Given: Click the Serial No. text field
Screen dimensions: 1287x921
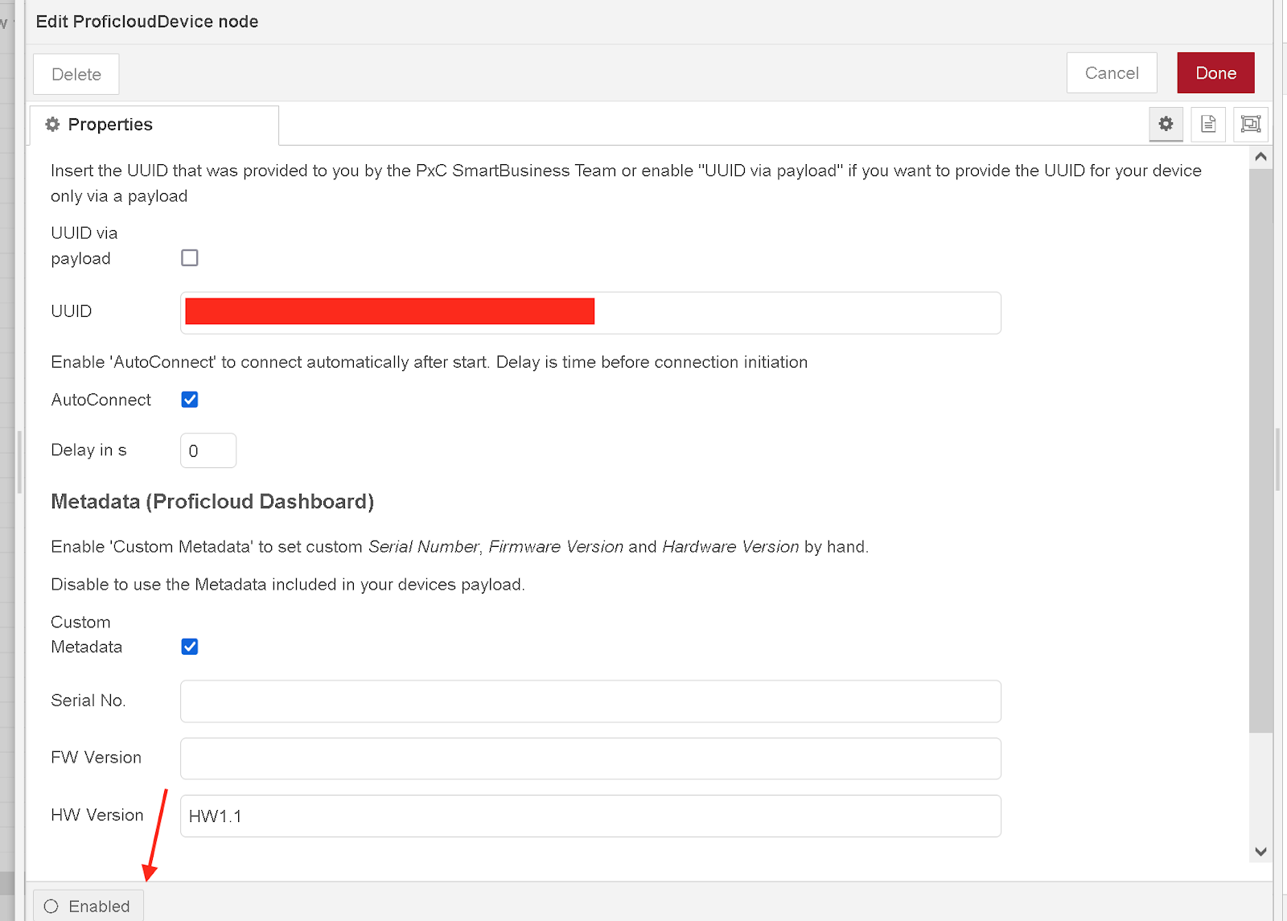Looking at the screenshot, I should point(590,701).
